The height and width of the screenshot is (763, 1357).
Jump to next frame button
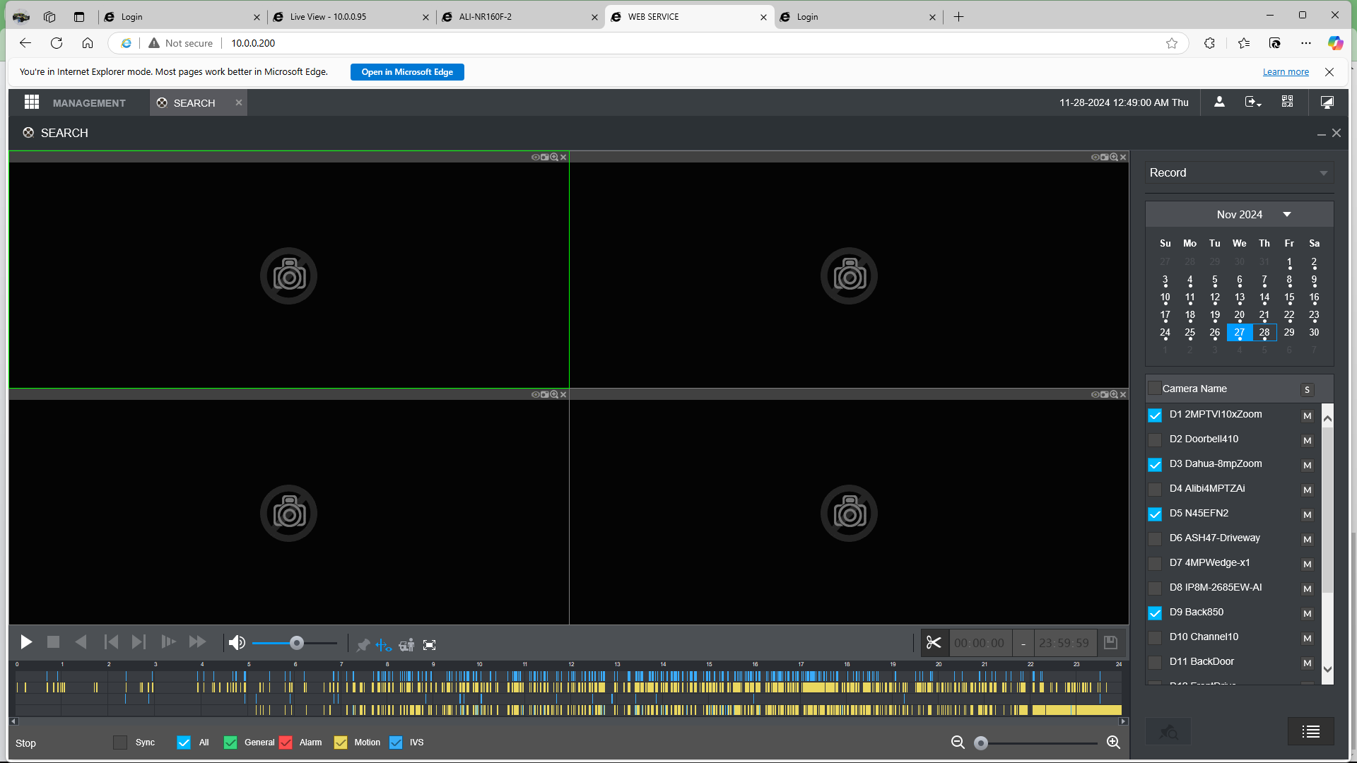[x=139, y=643]
